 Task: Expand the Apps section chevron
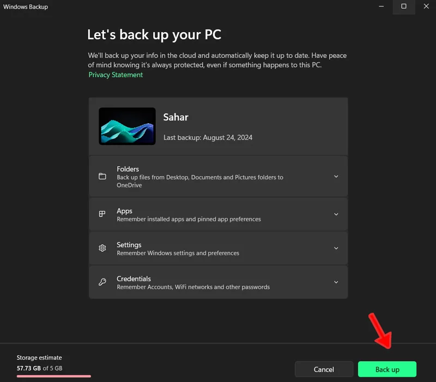click(x=336, y=214)
